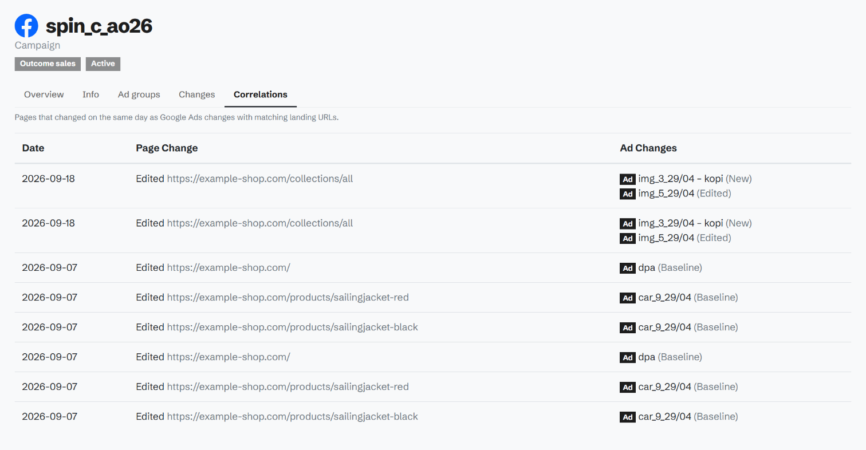Click the Ad badge beside the first dpa entry
866x450 pixels.
[x=628, y=268]
